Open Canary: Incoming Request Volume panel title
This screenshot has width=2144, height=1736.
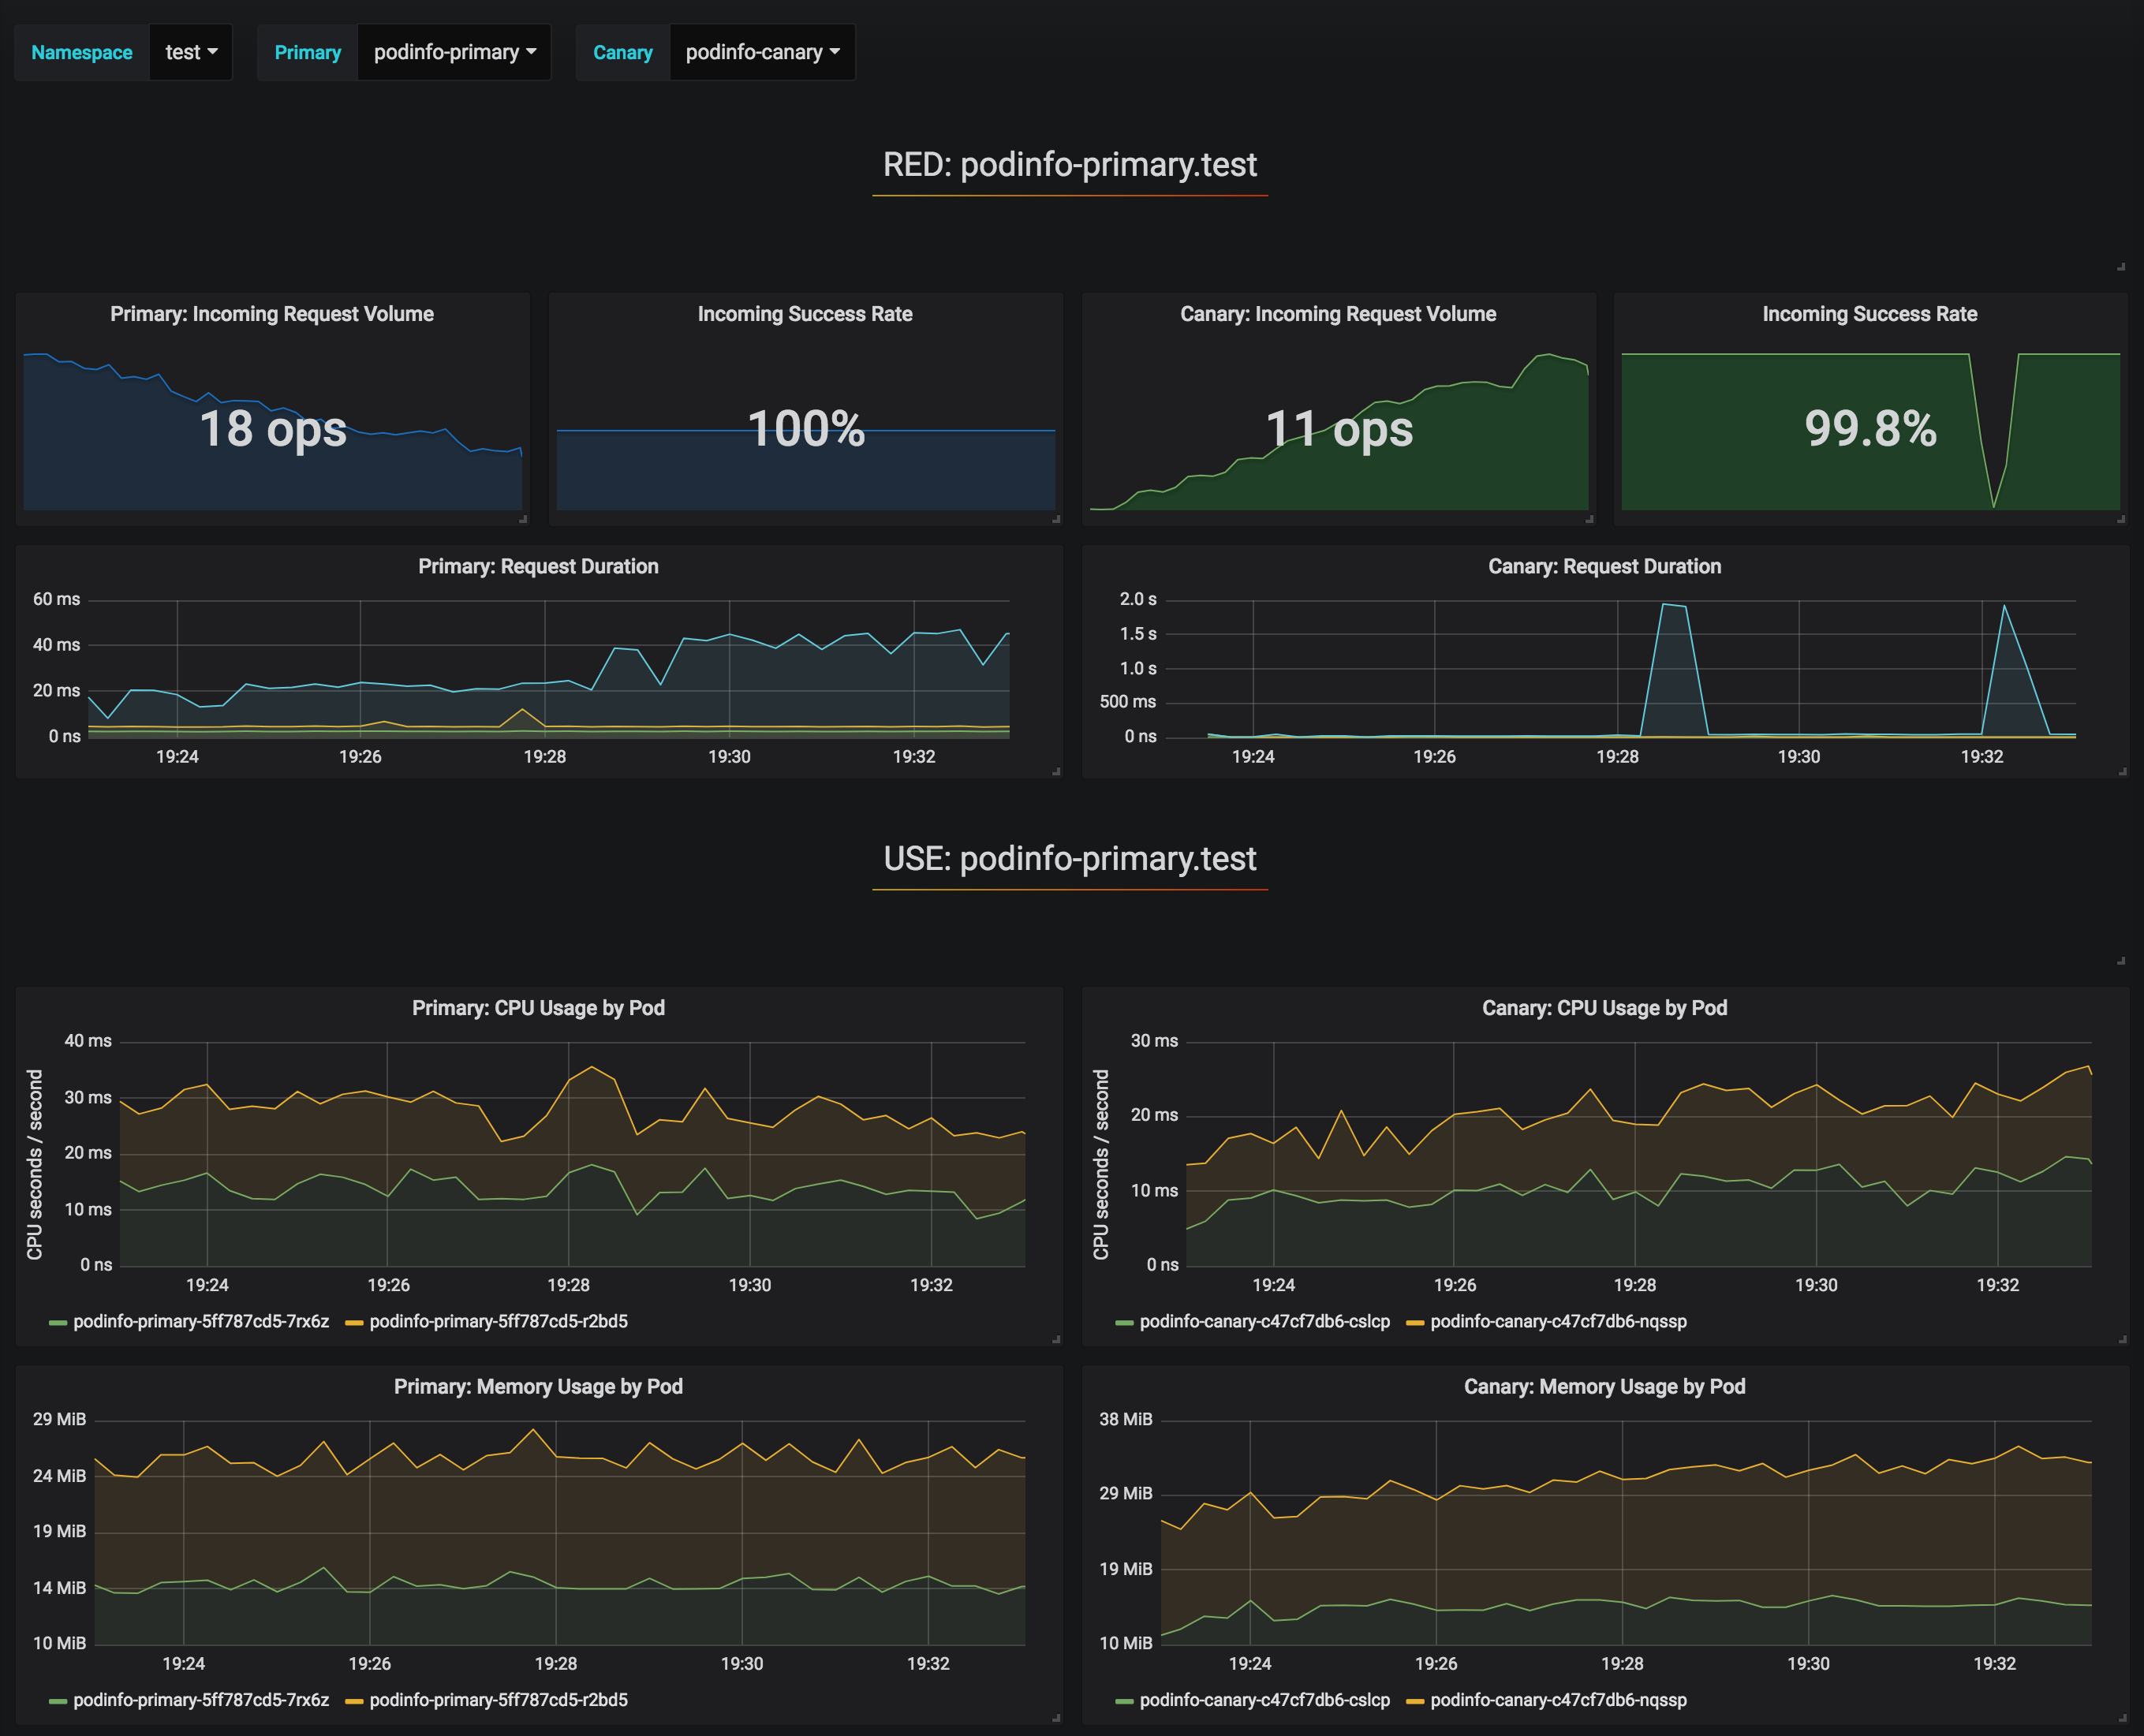tap(1337, 314)
